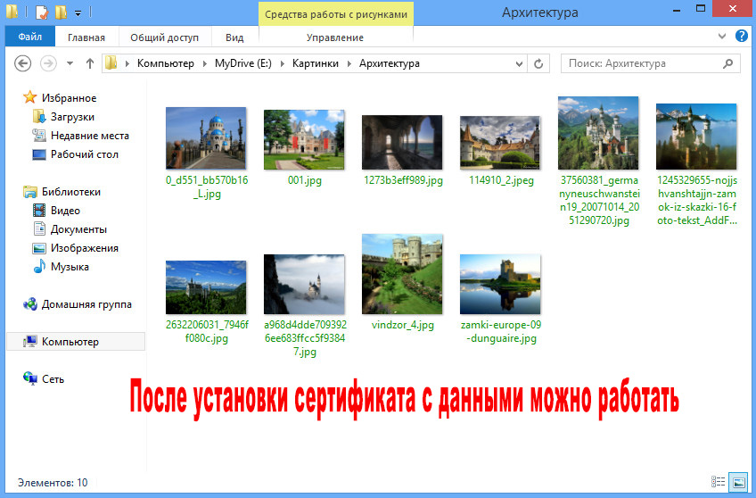Open the Help question mark icon
The height and width of the screenshot is (498, 756).
click(x=741, y=36)
